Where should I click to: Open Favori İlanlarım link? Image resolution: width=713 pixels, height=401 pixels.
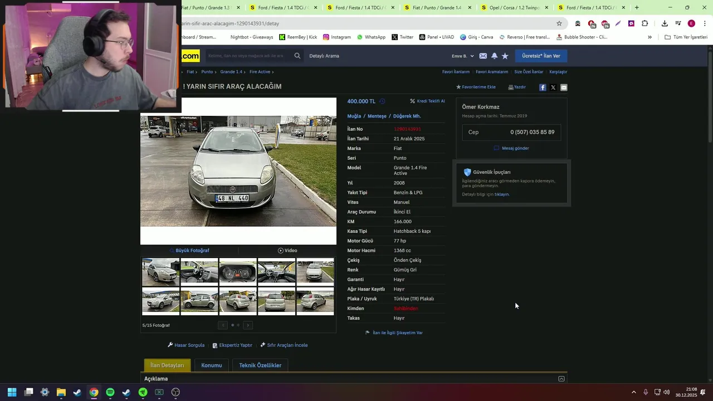(x=456, y=72)
